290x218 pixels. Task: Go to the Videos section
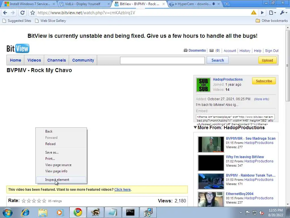click(x=34, y=60)
